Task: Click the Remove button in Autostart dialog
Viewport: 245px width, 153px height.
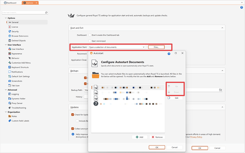Action: pyautogui.click(x=157, y=137)
